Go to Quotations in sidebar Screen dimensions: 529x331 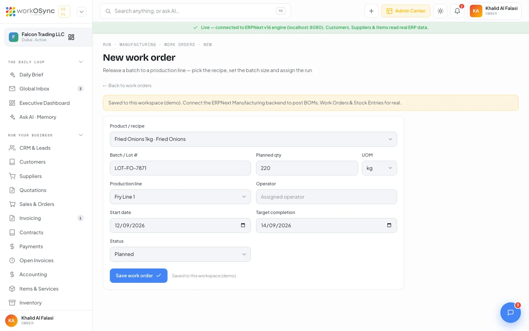[46, 190]
